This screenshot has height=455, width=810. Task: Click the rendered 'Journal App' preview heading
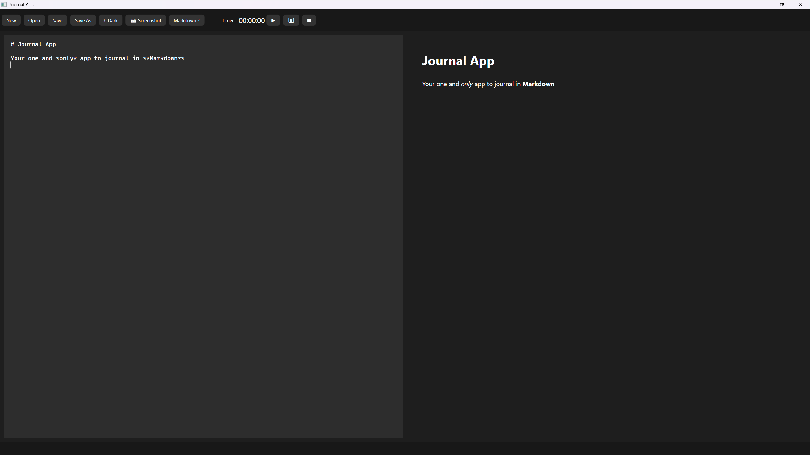pyautogui.click(x=458, y=61)
